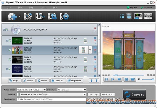Click the Buy Now link
This screenshot has height=108, width=157.
(132, 7)
